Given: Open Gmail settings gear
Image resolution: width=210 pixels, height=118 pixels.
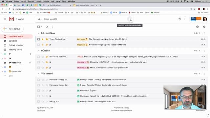Looking at the screenshot, I should (204, 27).
